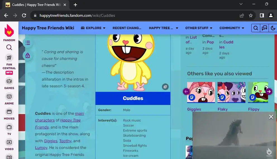This screenshot has width=277, height=159.
Task: Open the Giggles thumbnail card
Action: coord(201,92)
